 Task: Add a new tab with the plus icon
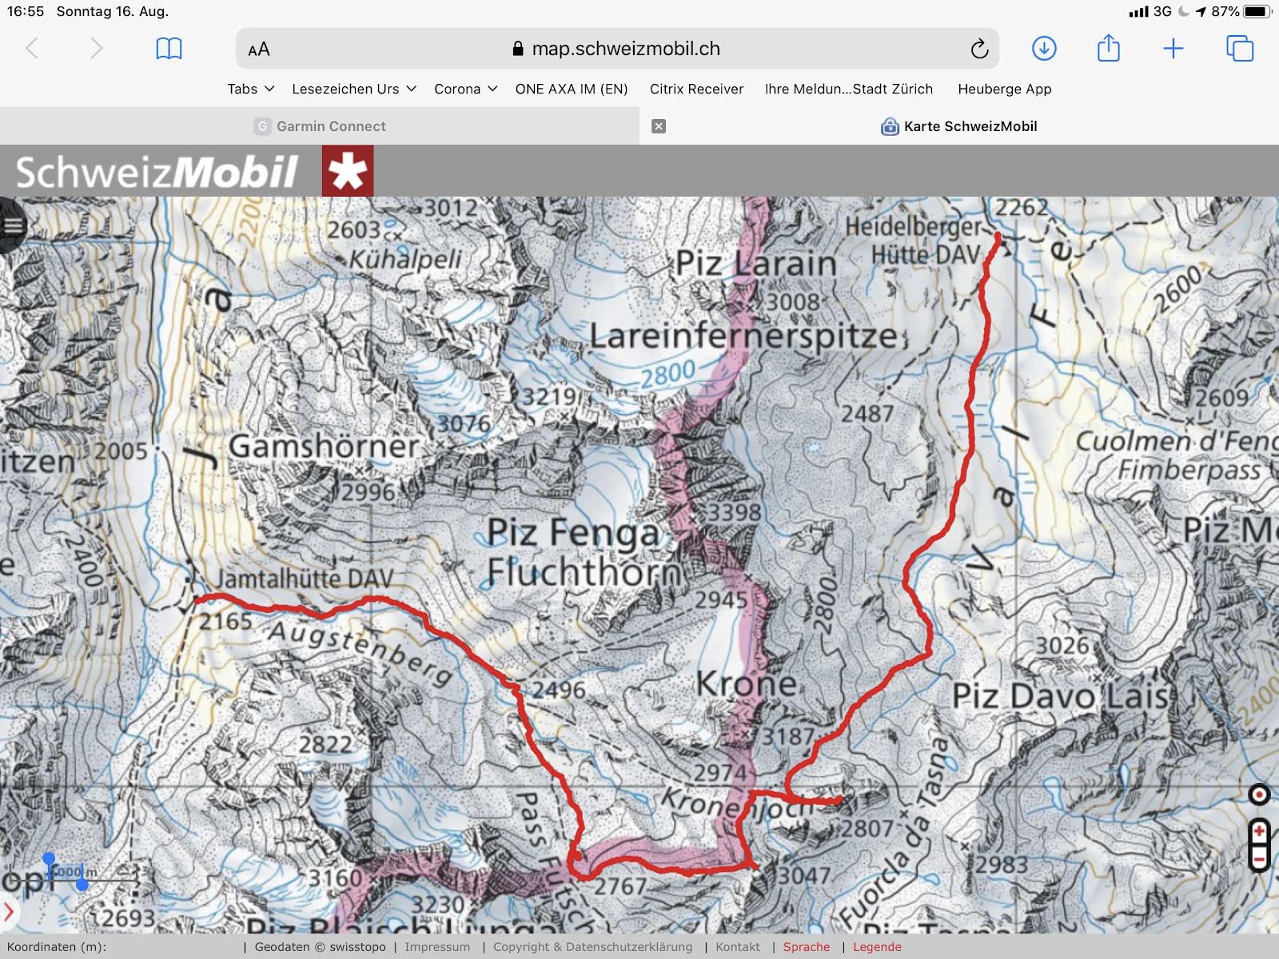1173,49
